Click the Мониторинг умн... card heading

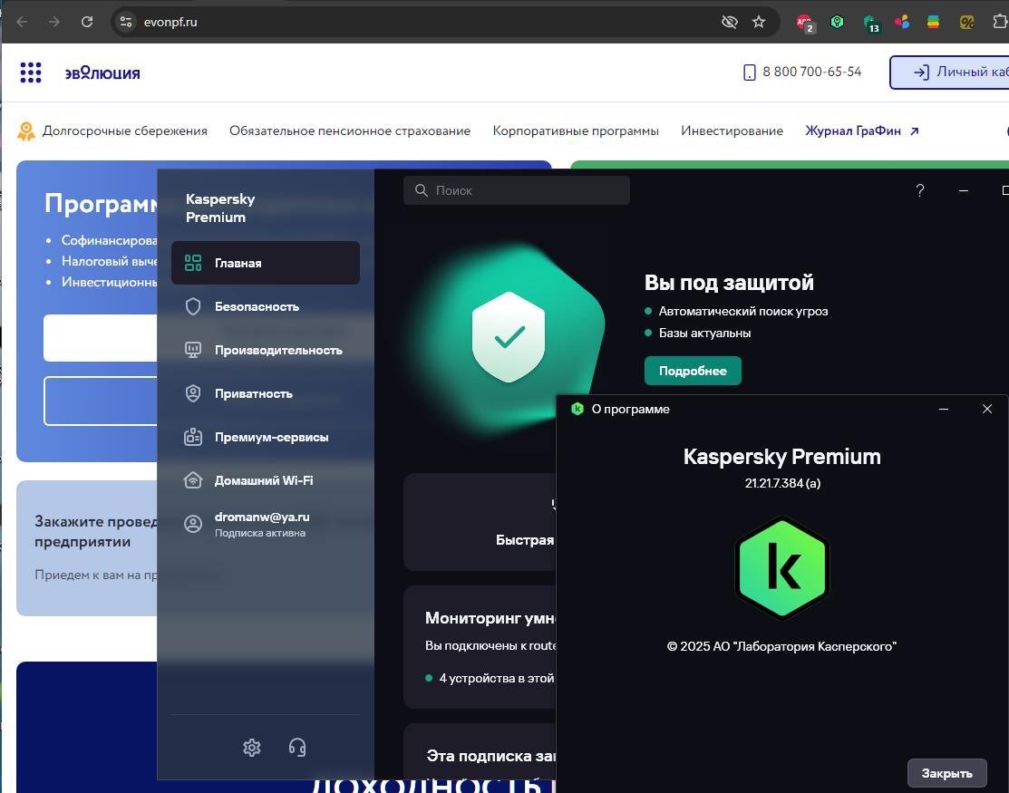click(490, 618)
